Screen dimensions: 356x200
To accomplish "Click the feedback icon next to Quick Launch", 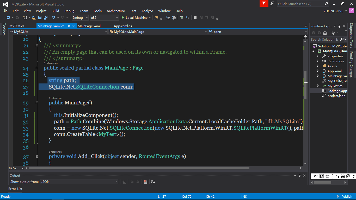I will 272,3.
